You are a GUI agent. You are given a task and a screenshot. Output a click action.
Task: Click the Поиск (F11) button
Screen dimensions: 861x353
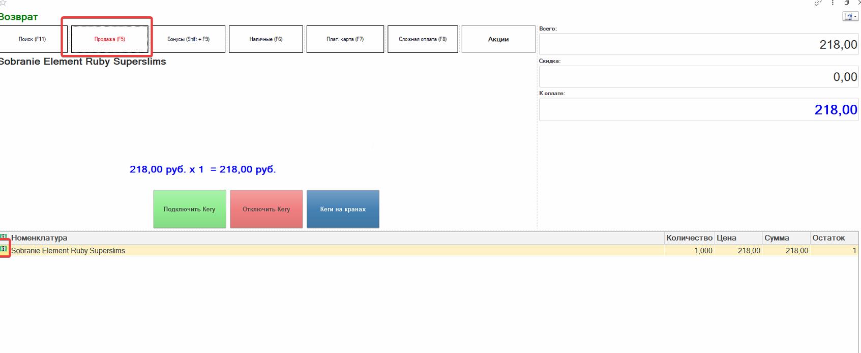33,39
